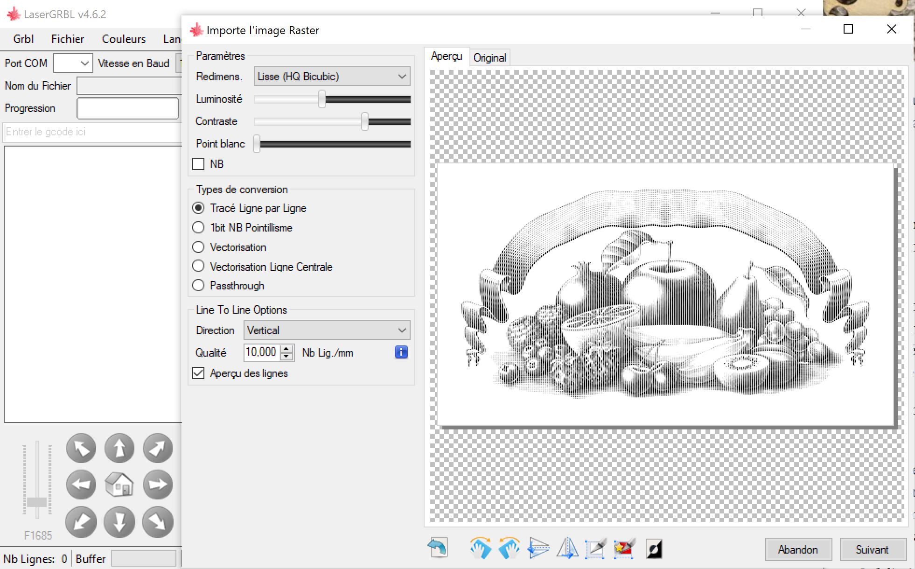Click the Suivant button

pyautogui.click(x=872, y=549)
